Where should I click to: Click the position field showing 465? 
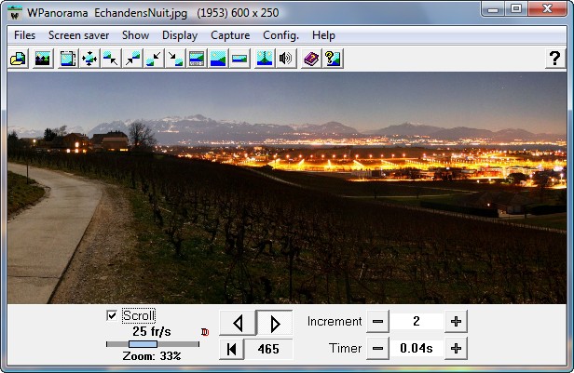268,349
